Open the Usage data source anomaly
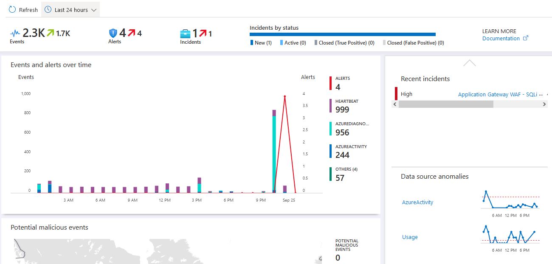This screenshot has width=552, height=264. click(410, 237)
